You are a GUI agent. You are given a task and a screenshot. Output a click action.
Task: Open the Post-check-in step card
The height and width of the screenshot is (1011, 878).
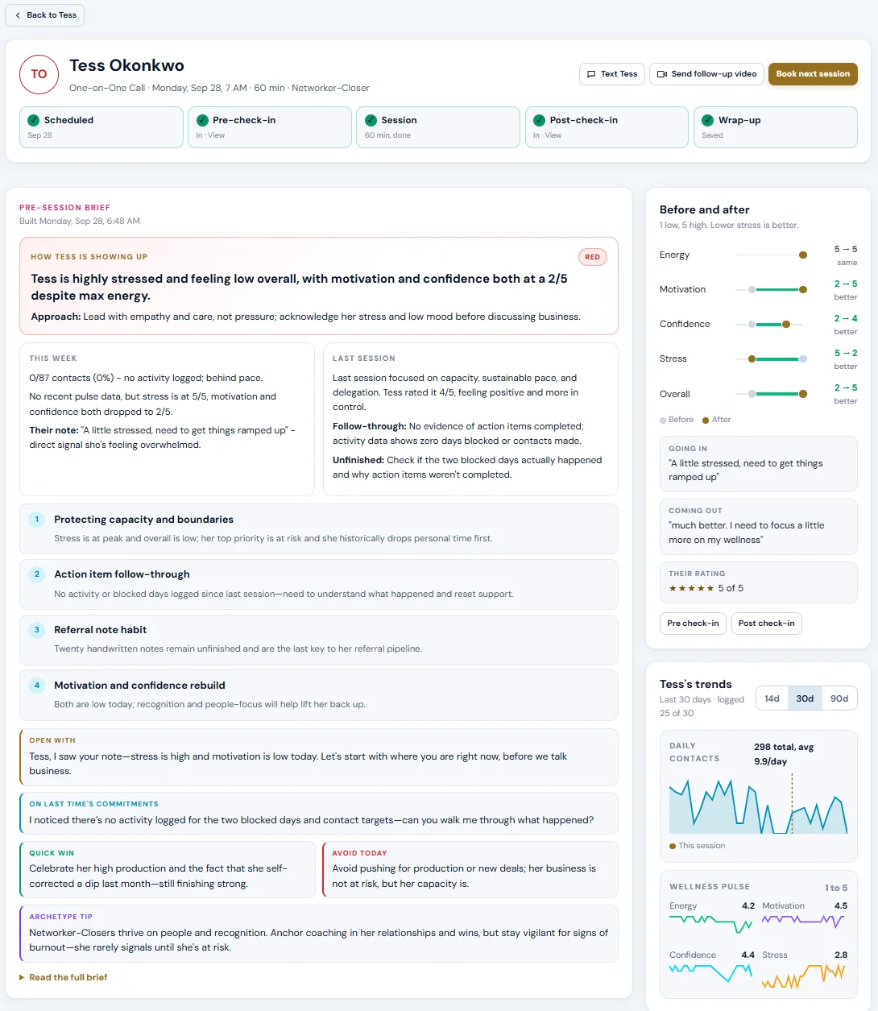[x=607, y=127]
